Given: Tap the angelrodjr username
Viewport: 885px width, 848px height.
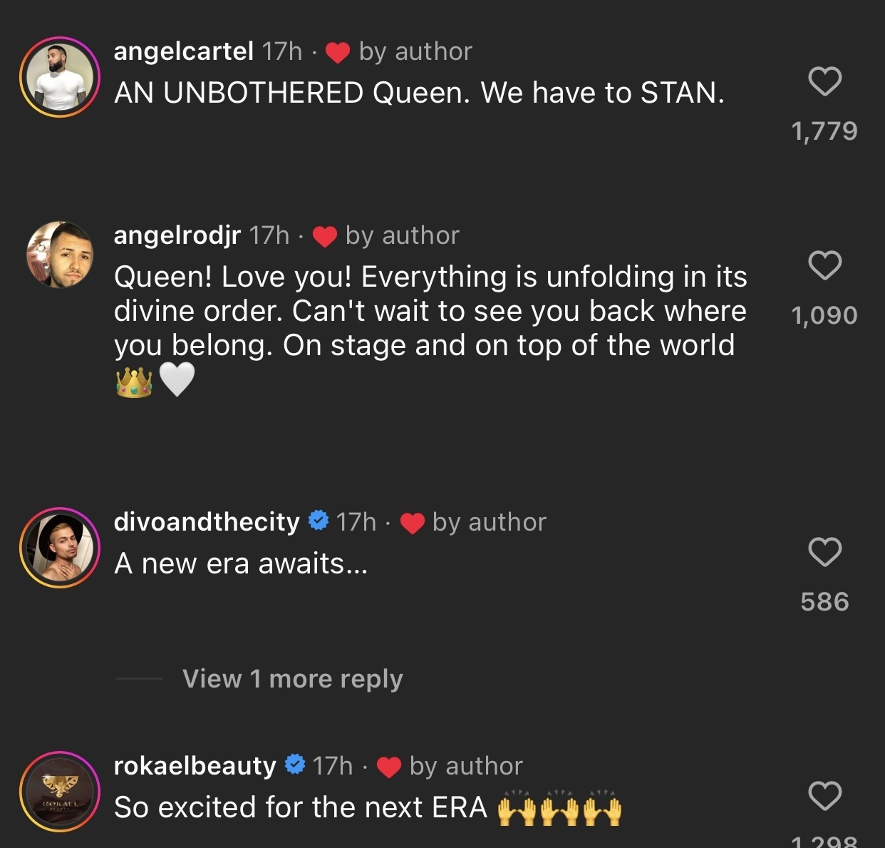Looking at the screenshot, I should click(177, 235).
